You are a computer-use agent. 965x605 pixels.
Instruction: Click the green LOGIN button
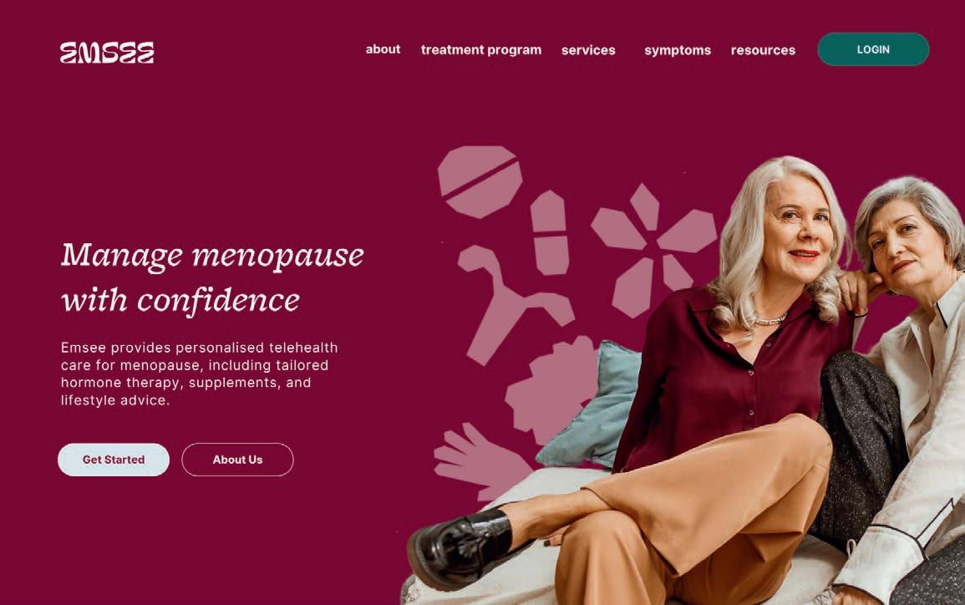pos(873,49)
